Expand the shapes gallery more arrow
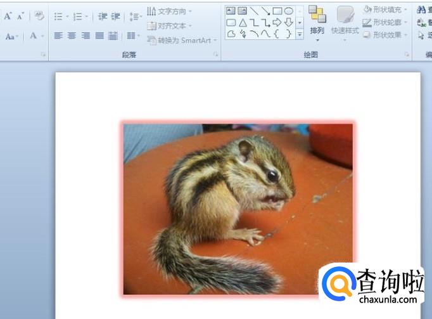 click(300, 34)
